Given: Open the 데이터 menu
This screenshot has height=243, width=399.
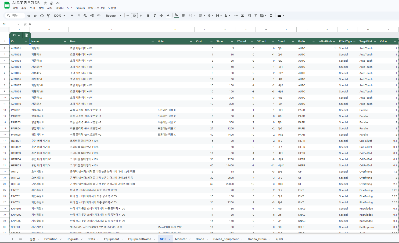Looking at the screenshot, I should [60, 8].
